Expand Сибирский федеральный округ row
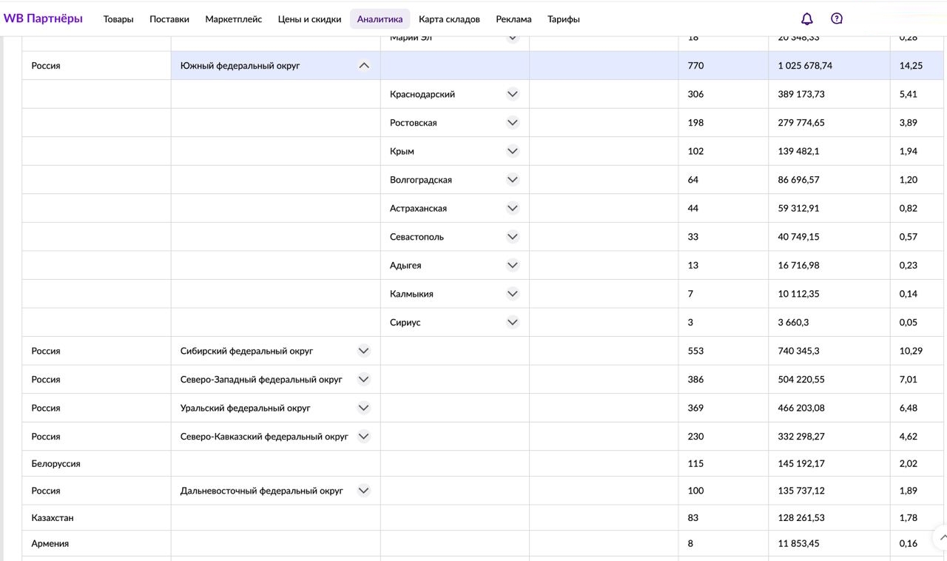947x561 pixels. [363, 351]
